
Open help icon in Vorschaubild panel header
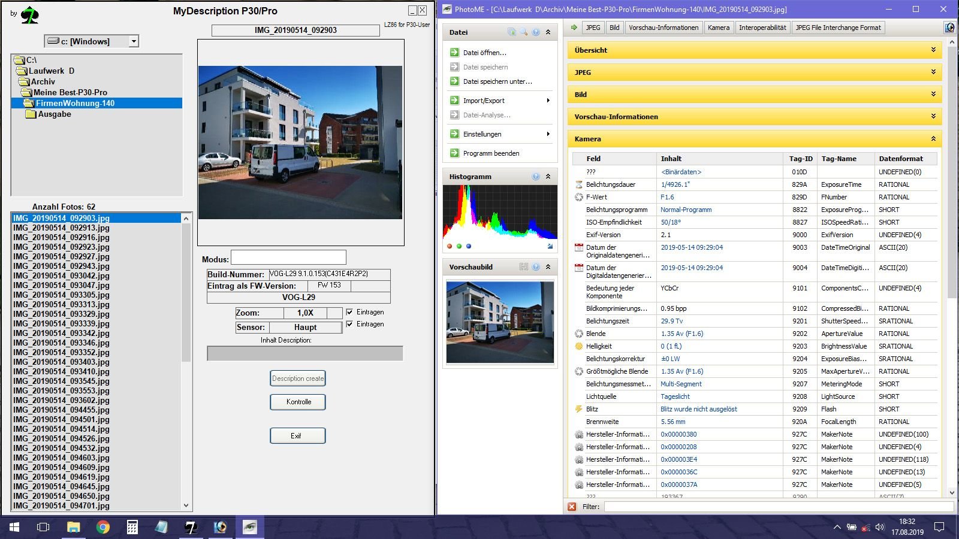coord(536,267)
